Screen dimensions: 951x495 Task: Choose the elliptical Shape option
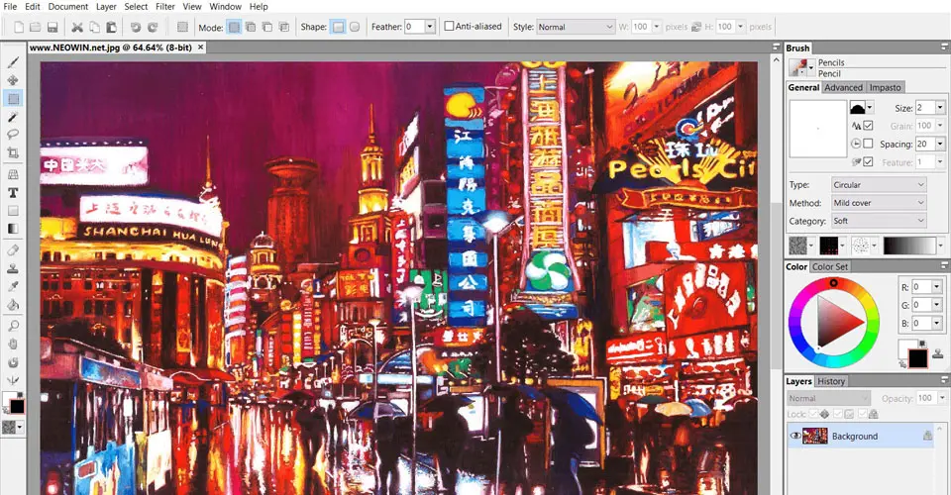355,27
